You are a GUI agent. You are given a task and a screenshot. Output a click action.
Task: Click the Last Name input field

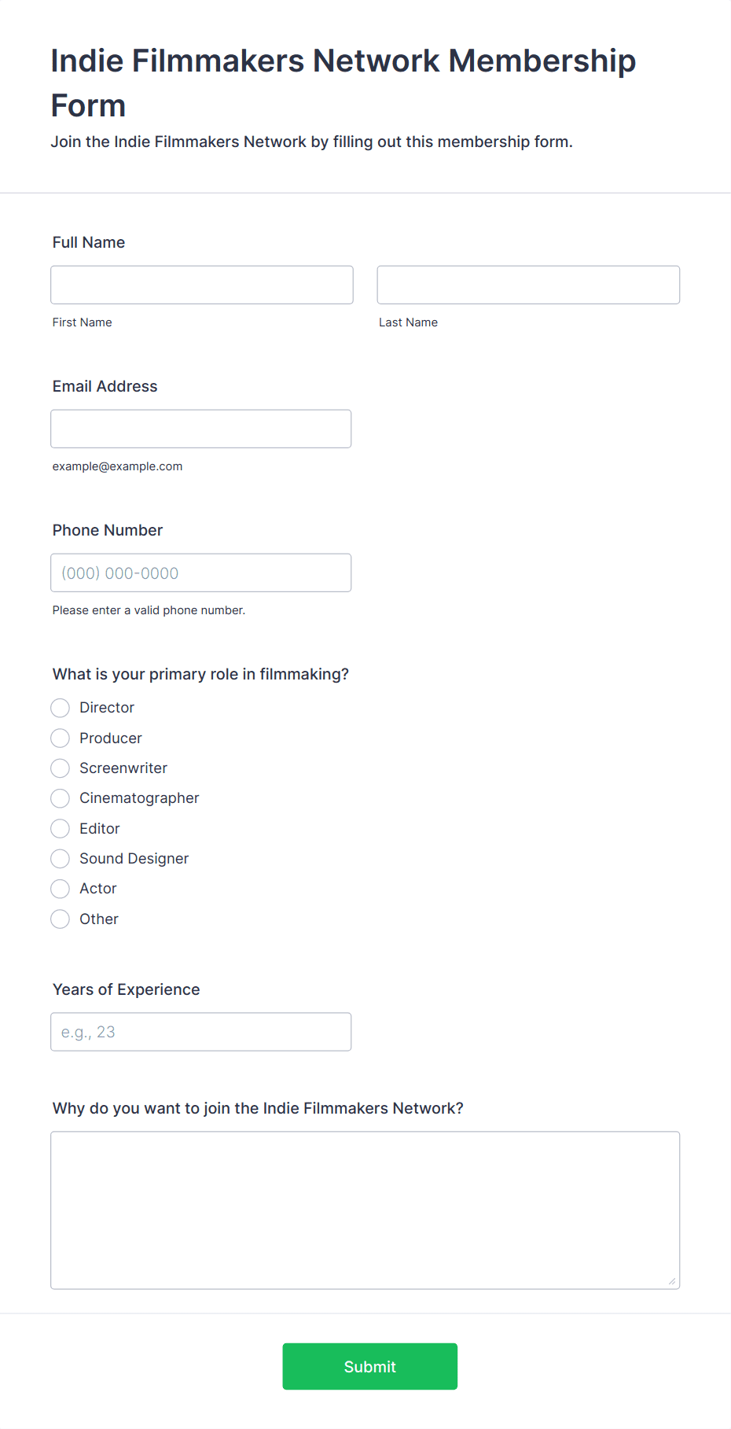528,285
